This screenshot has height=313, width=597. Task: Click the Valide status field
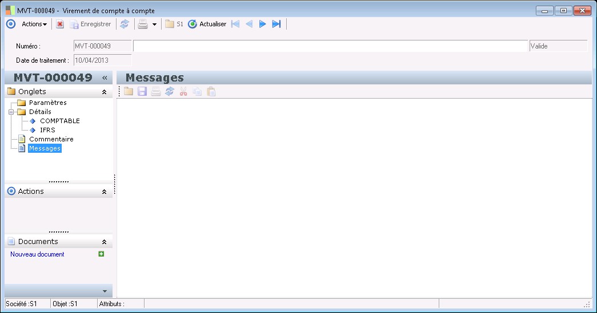click(x=558, y=46)
